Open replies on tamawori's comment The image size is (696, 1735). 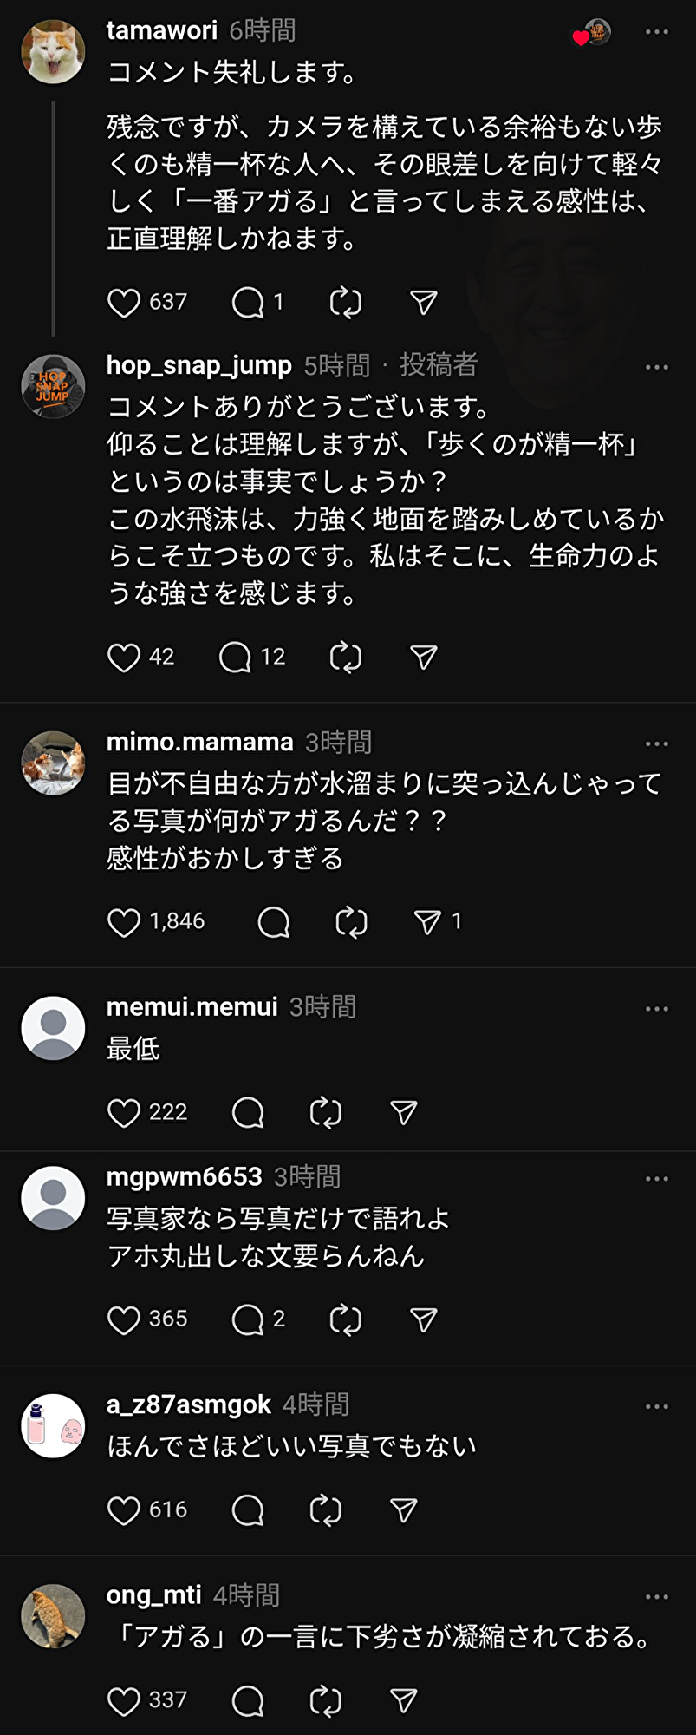[248, 303]
